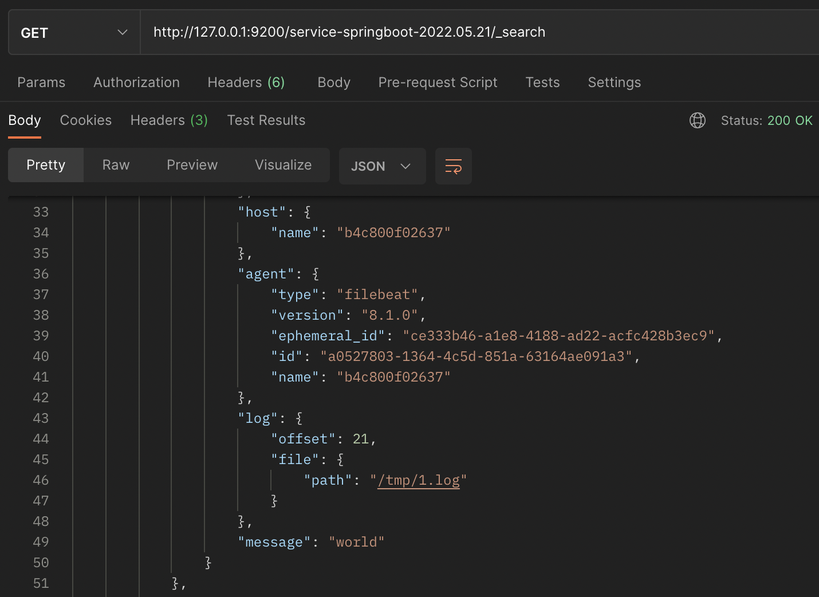
Task: Open the Pre-request Script tab
Action: point(438,83)
